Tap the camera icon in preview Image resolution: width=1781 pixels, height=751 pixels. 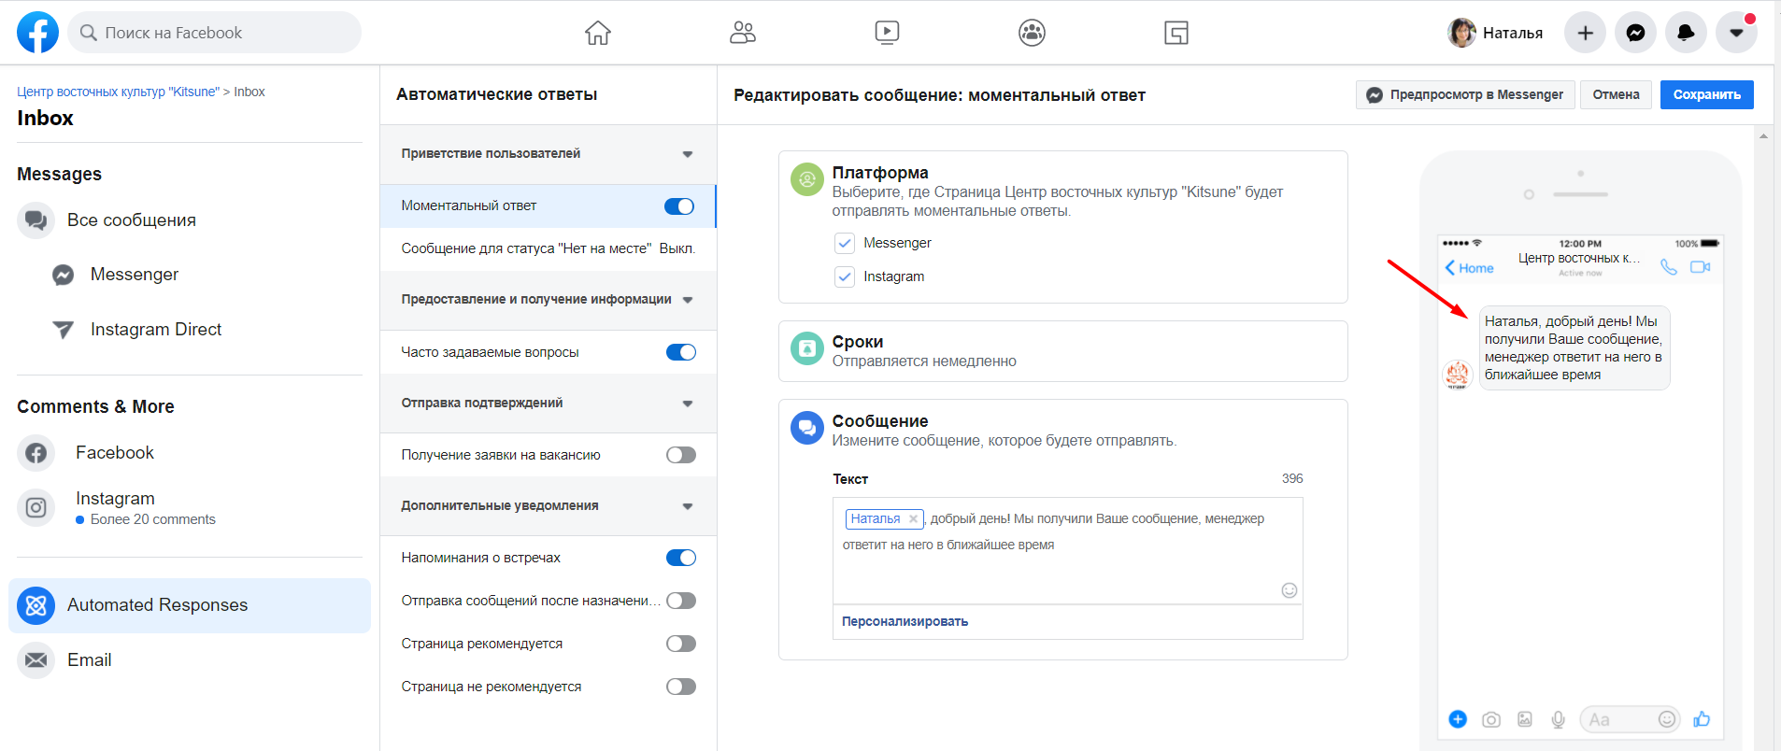pos(1491,719)
